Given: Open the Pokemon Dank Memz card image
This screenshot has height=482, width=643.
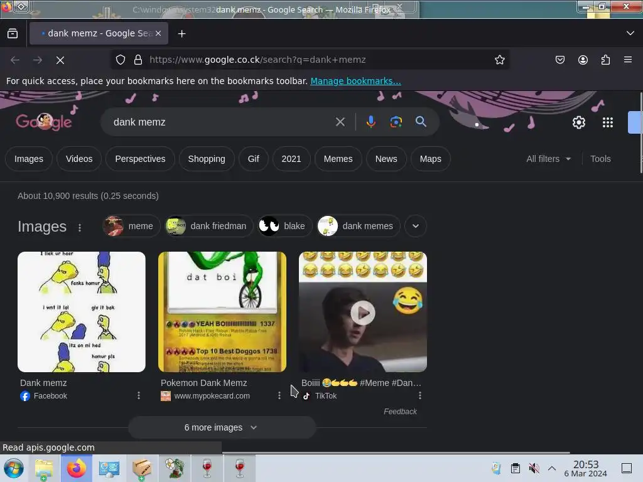Looking at the screenshot, I should [x=222, y=312].
